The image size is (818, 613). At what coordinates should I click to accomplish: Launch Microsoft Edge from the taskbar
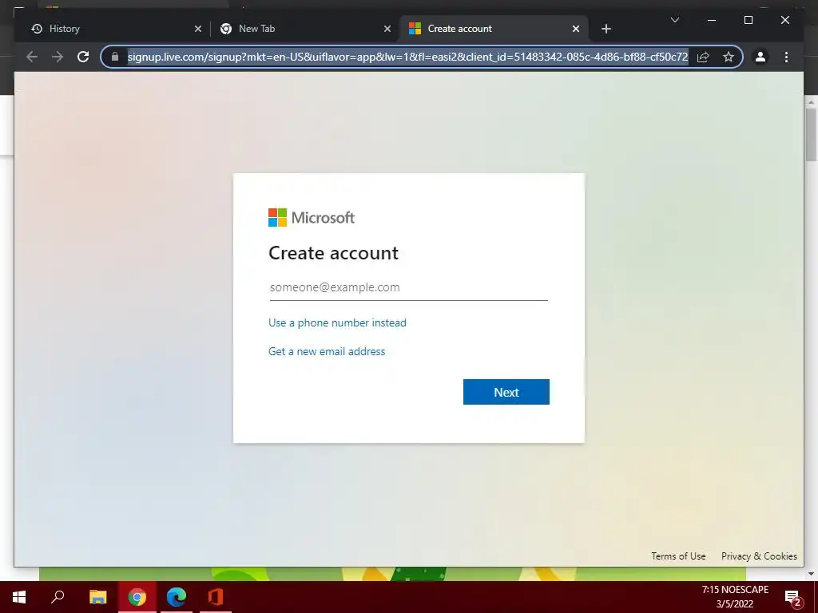[x=177, y=597]
